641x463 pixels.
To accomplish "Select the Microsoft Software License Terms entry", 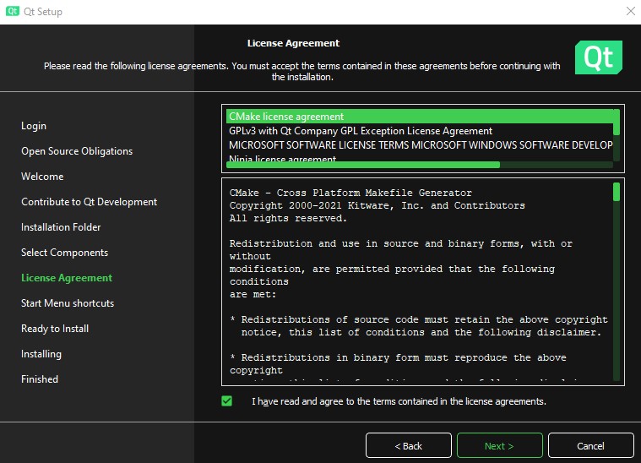I will click(x=420, y=145).
